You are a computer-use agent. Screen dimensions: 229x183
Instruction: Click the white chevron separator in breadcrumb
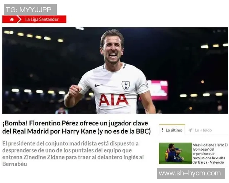pyautogui.click(x=19, y=19)
